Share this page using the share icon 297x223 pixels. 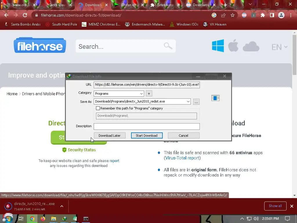point(223,15)
